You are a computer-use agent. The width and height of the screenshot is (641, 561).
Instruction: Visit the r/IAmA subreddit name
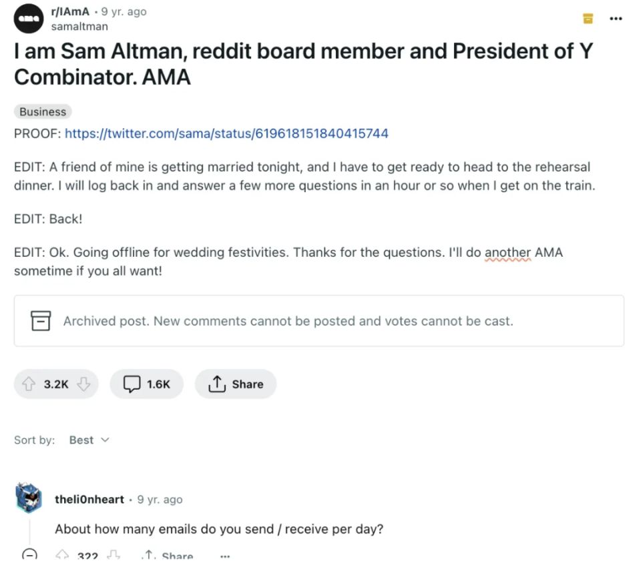(x=69, y=11)
